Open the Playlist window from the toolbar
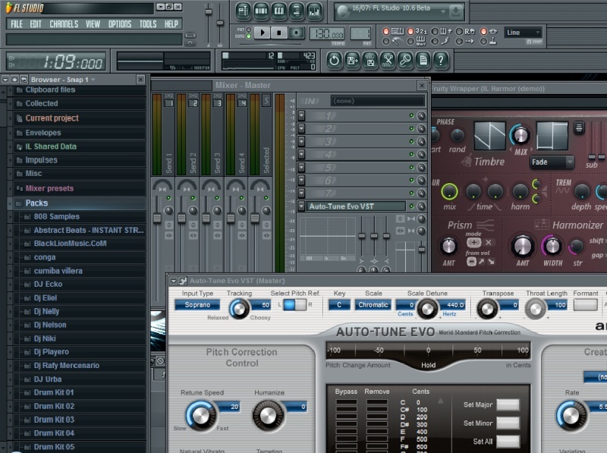The width and height of the screenshot is (607, 453). point(243,11)
